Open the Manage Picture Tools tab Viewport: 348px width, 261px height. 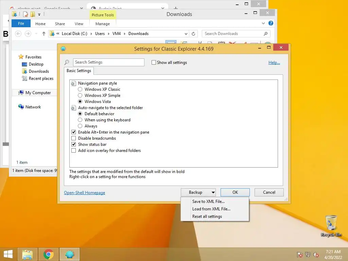click(x=103, y=24)
